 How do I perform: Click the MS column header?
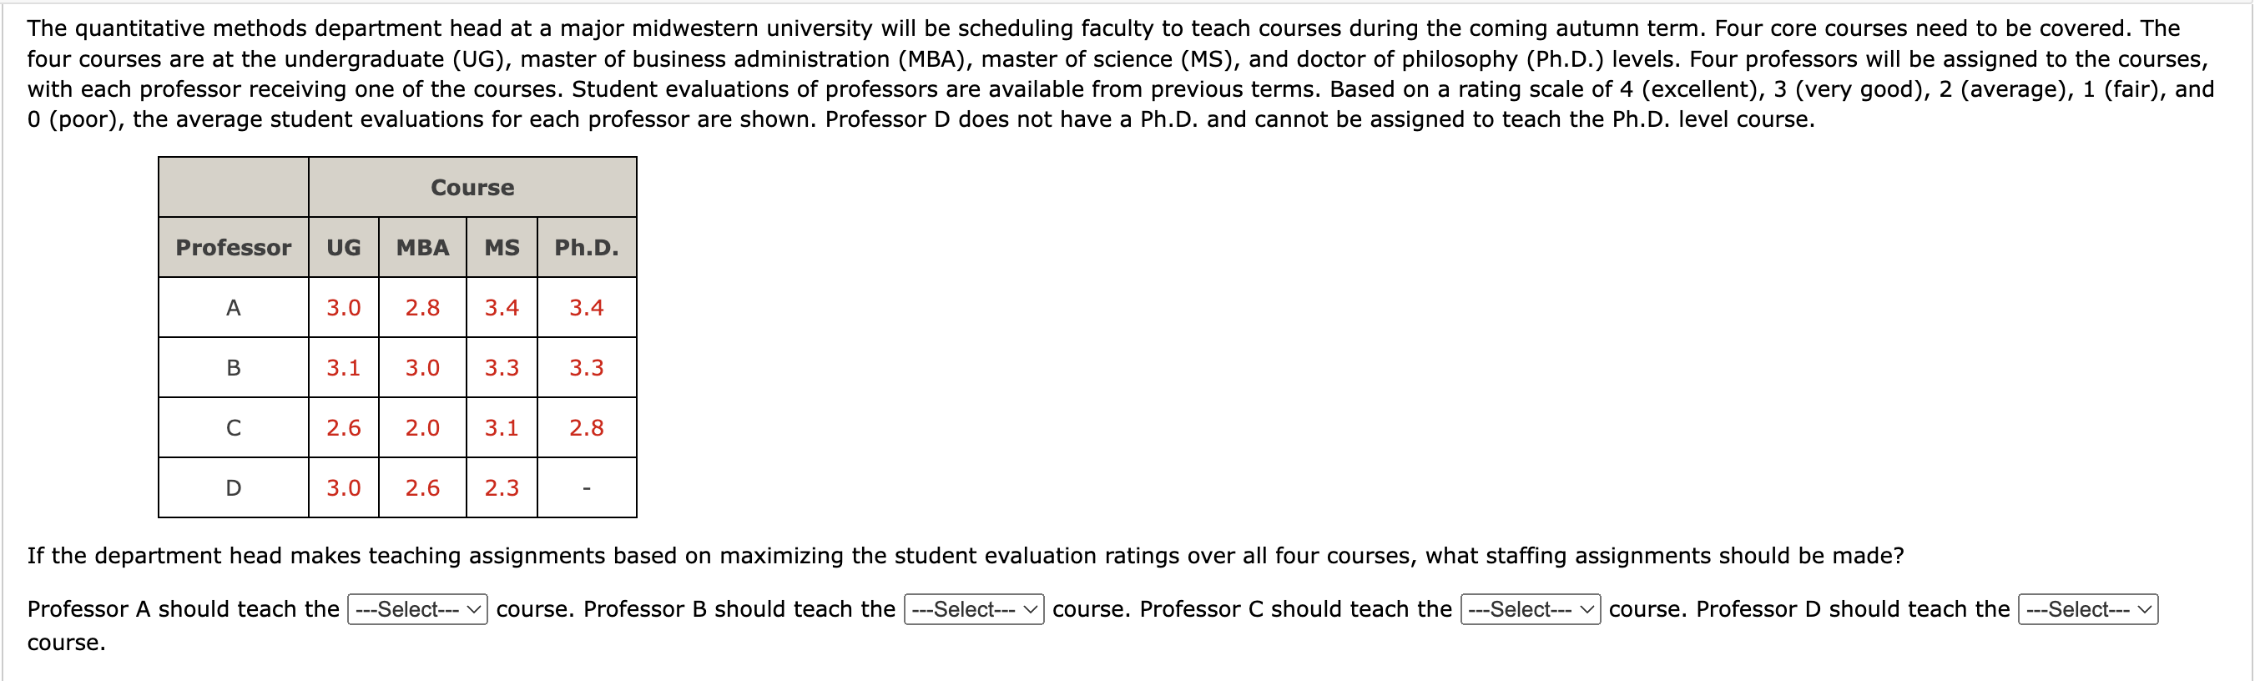(x=501, y=248)
